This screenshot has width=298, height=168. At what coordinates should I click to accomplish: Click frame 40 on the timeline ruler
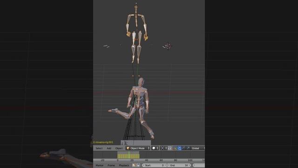point(147,160)
